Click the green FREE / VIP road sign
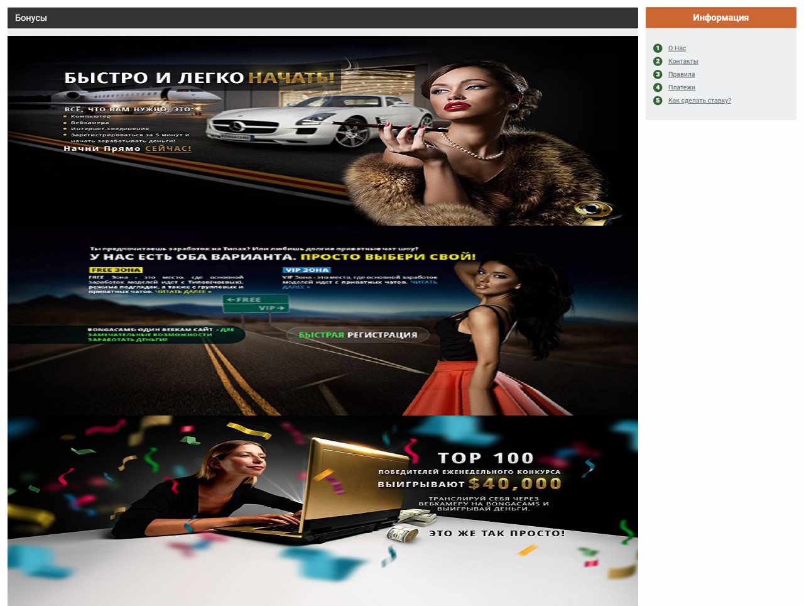 tap(256, 303)
